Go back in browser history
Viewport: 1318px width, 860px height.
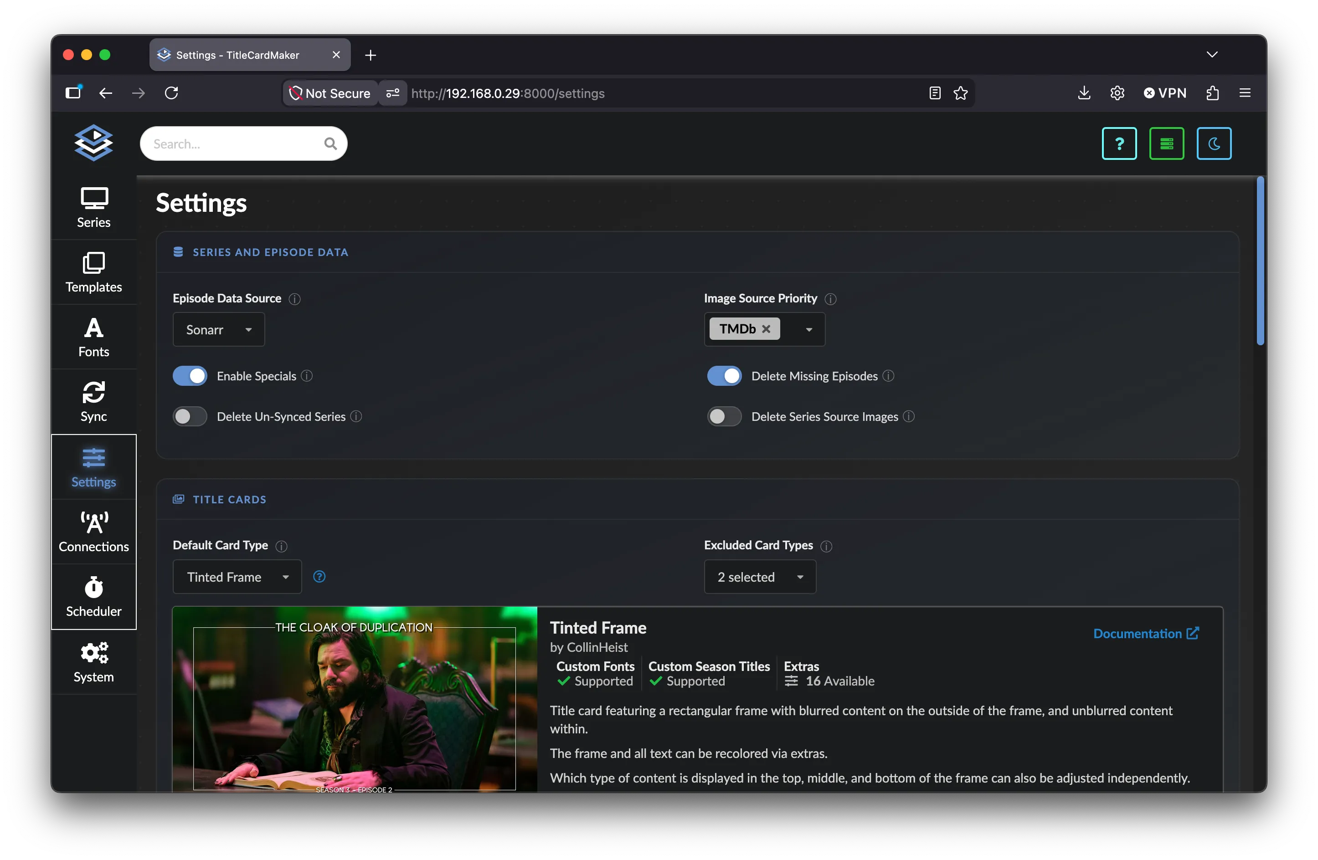point(105,93)
